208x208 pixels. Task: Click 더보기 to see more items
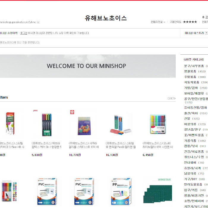pyautogui.click(x=171, y=98)
